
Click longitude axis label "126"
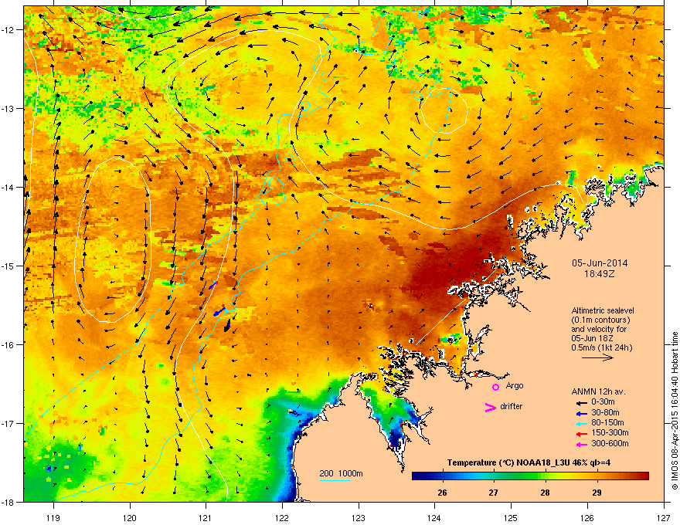(587, 517)
